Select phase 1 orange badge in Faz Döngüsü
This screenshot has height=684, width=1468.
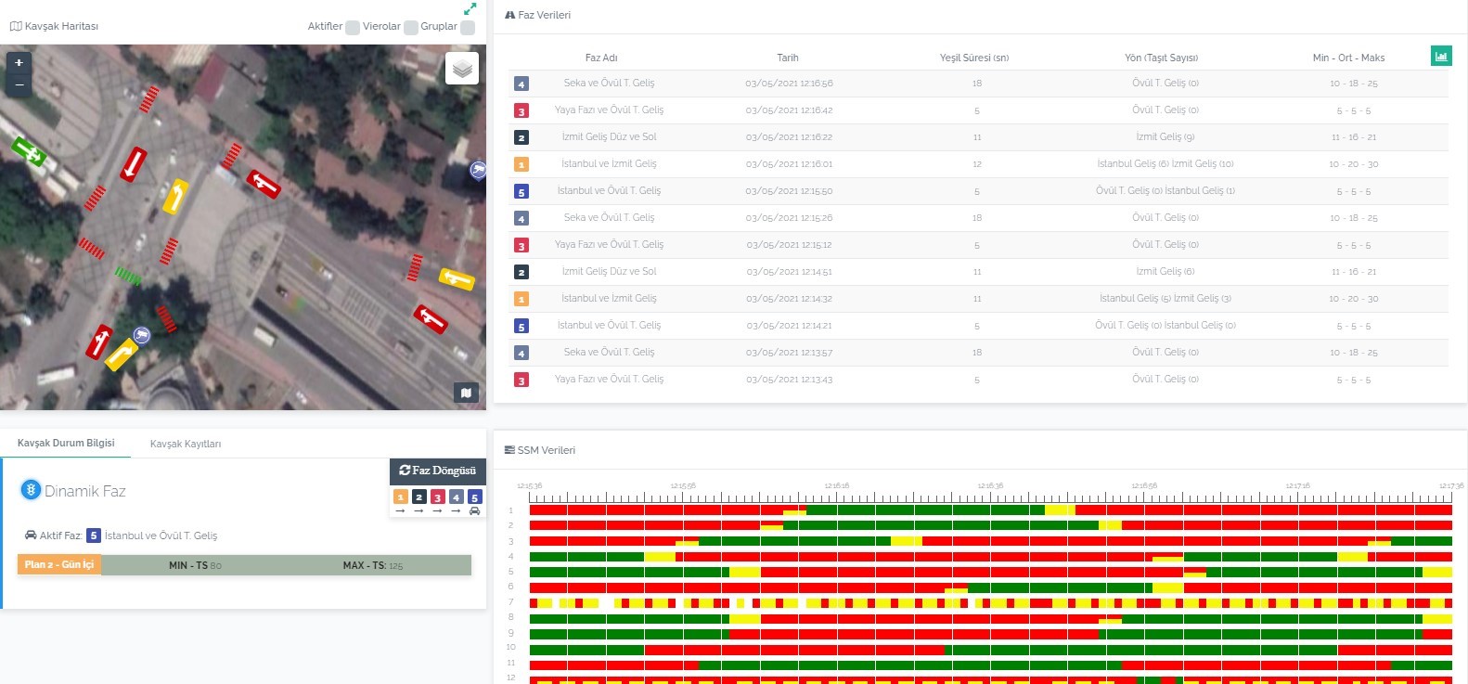(x=401, y=497)
